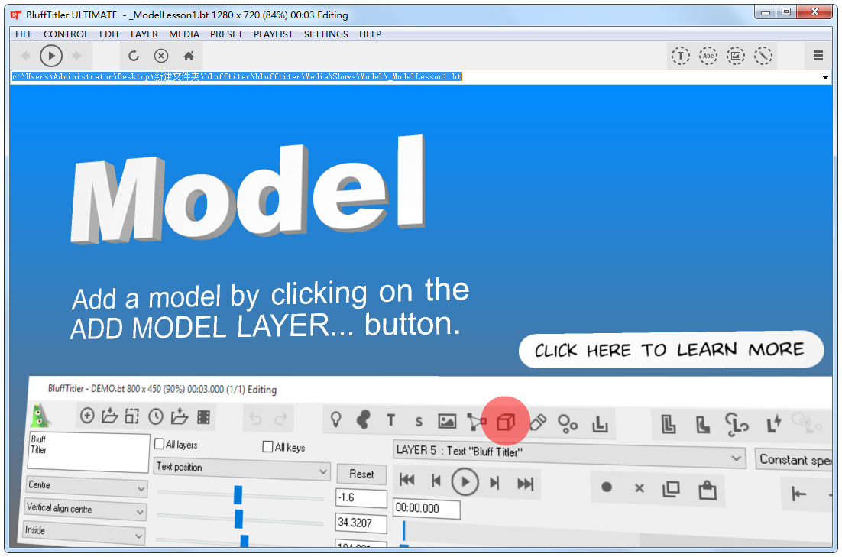The width and height of the screenshot is (842, 557).
Task: Open the hamburger menu icon
Action: click(x=818, y=56)
